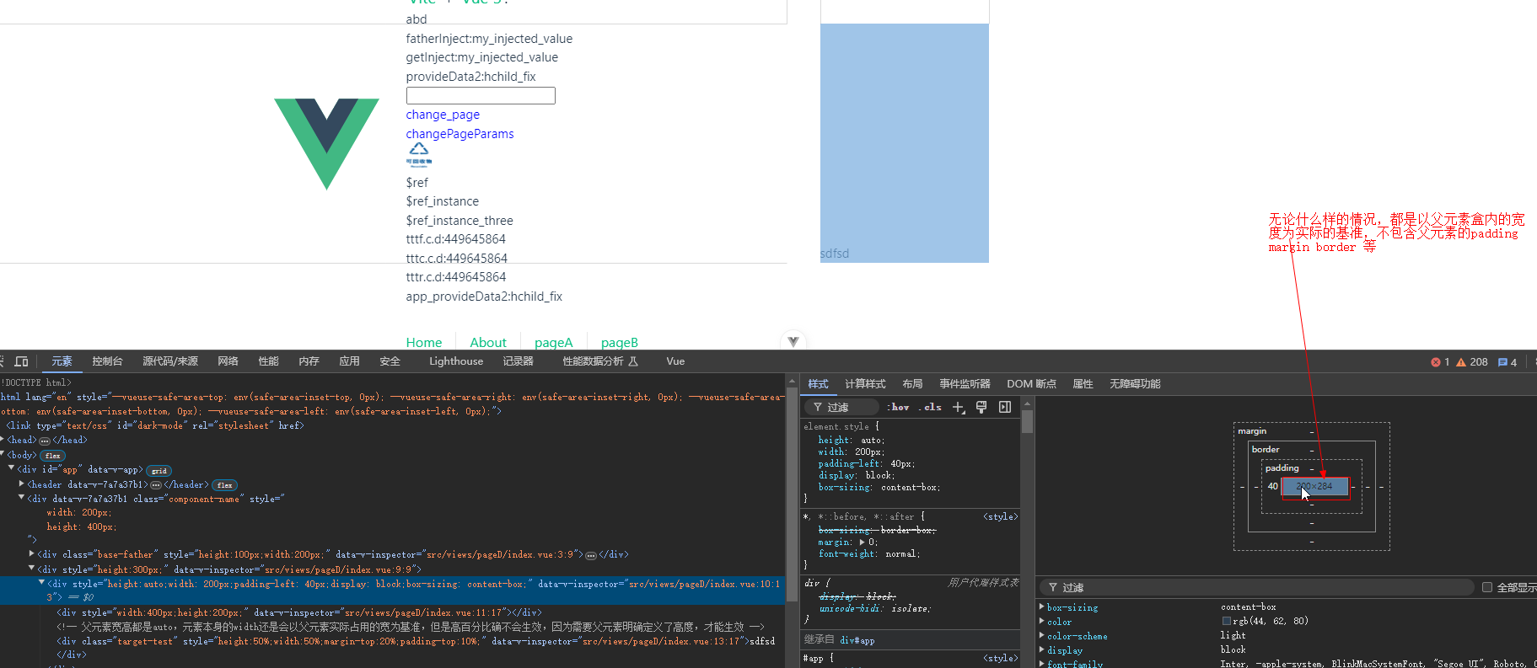Screen dimensions: 1537x668
Task: Open DOM 断点 breakpoints tab
Action: coord(1031,384)
